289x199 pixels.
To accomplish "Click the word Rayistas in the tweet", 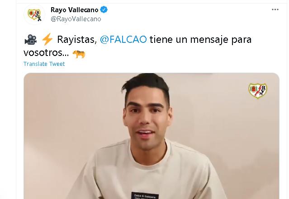I will point(77,39).
